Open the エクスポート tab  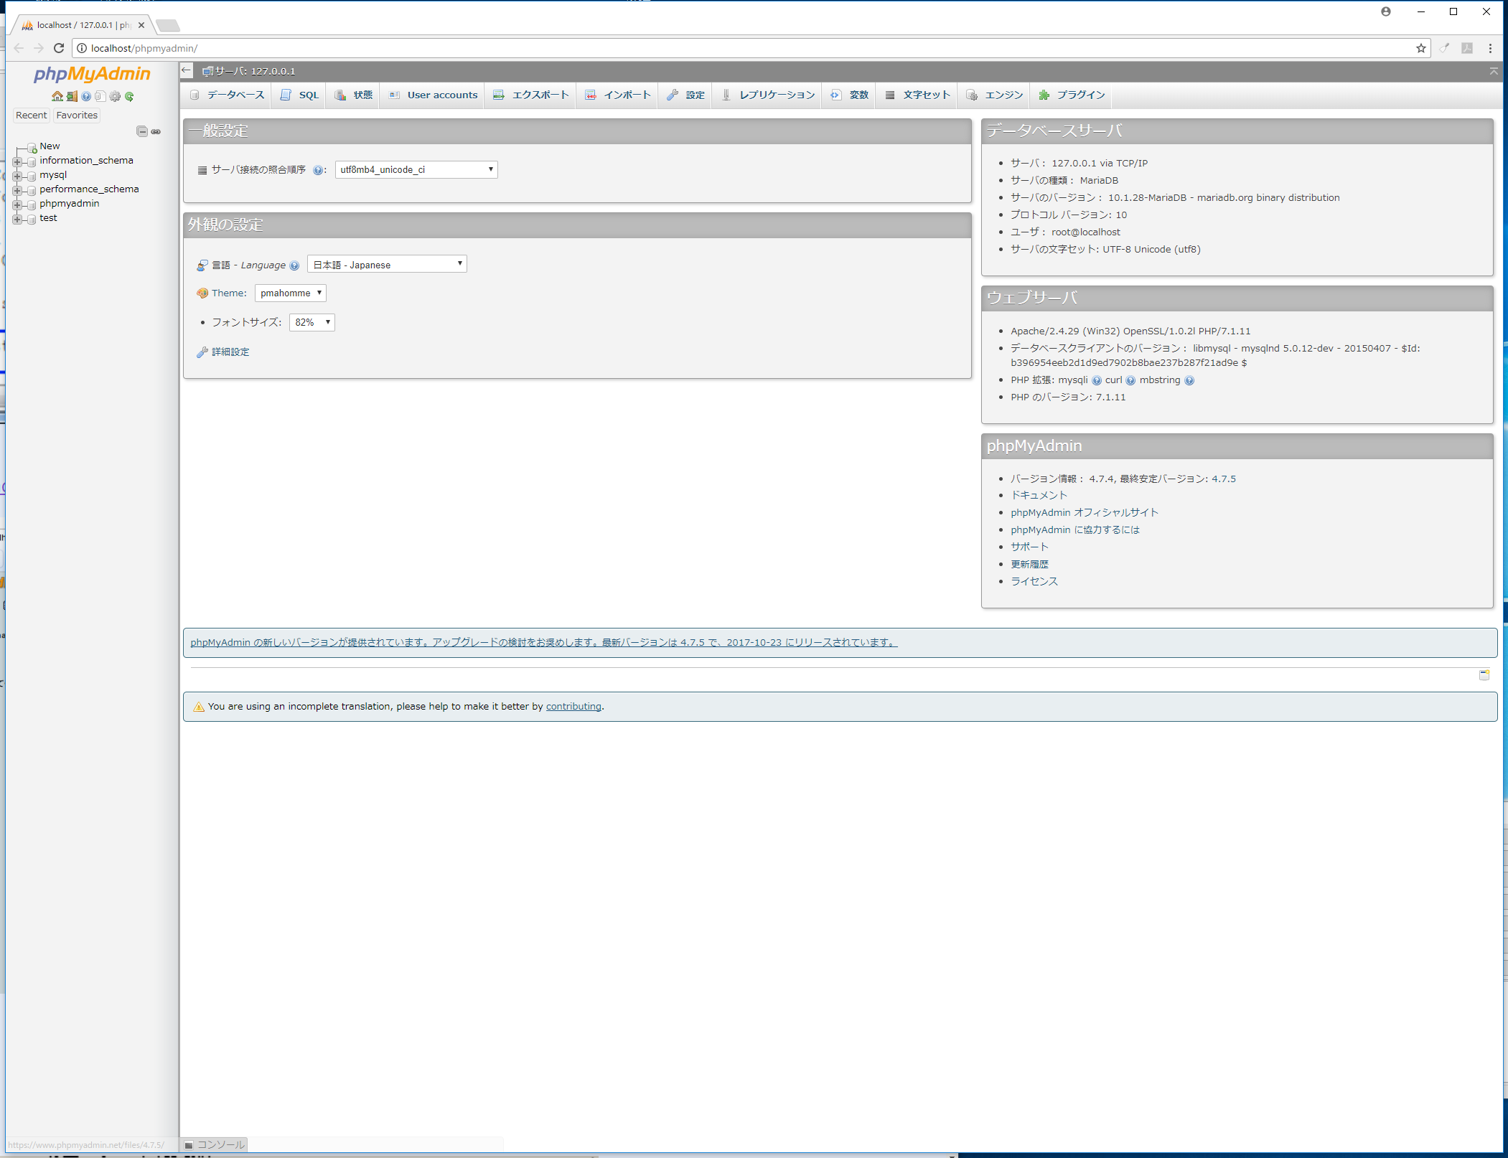[531, 95]
